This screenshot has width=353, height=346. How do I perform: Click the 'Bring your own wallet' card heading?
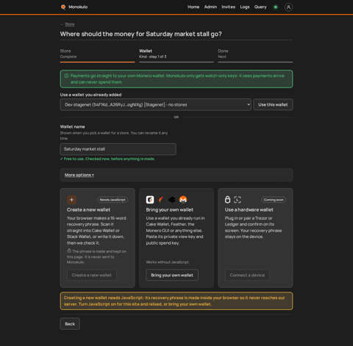pos(170,209)
